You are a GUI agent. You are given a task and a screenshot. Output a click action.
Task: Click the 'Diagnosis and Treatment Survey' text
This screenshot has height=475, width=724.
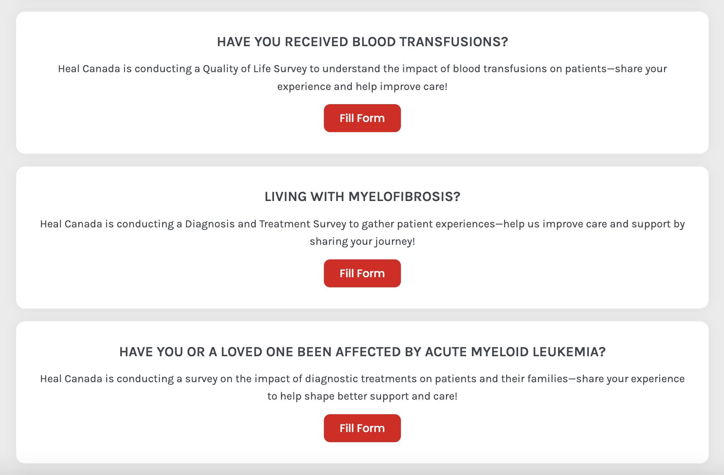click(x=266, y=224)
